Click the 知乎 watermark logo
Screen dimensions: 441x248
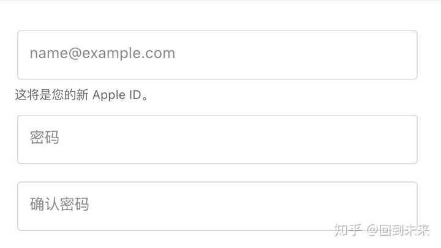pyautogui.click(x=347, y=230)
